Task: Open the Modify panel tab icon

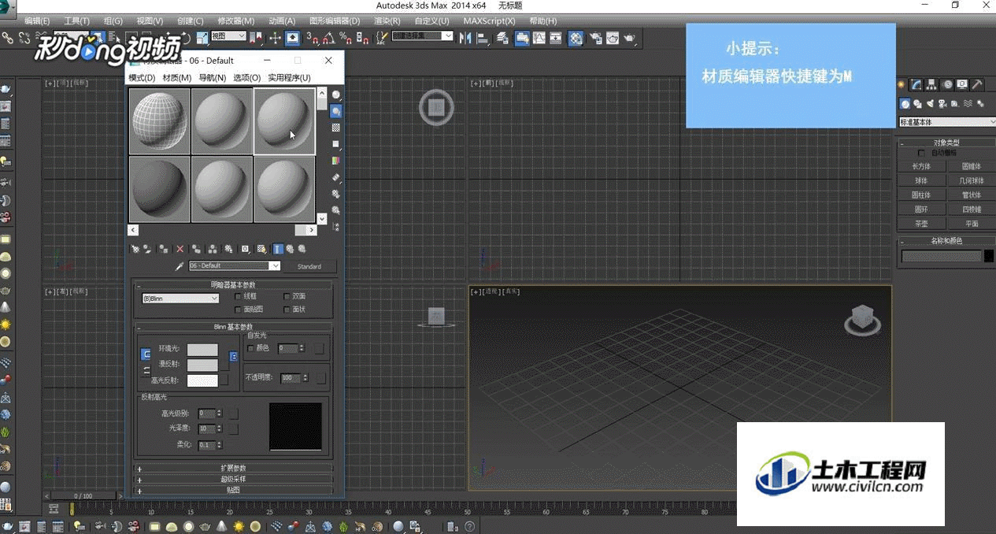Action: point(916,85)
